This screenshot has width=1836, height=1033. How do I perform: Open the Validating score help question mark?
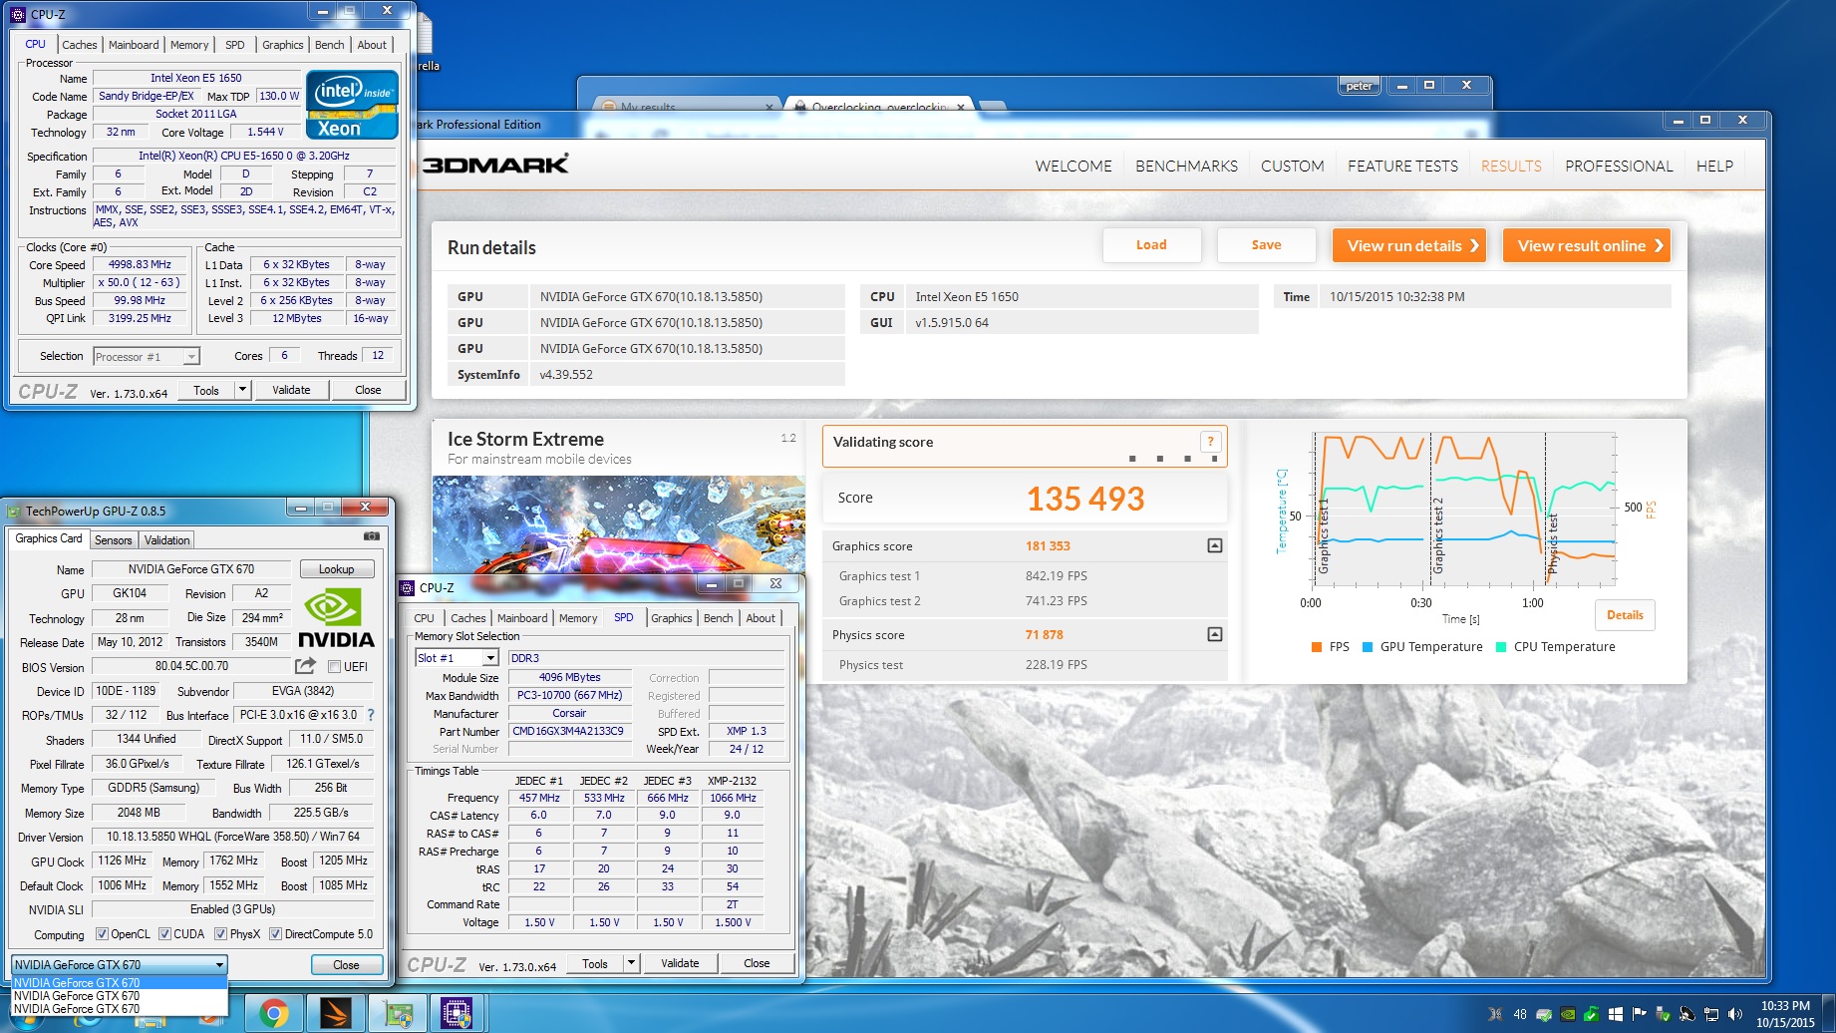[1210, 442]
